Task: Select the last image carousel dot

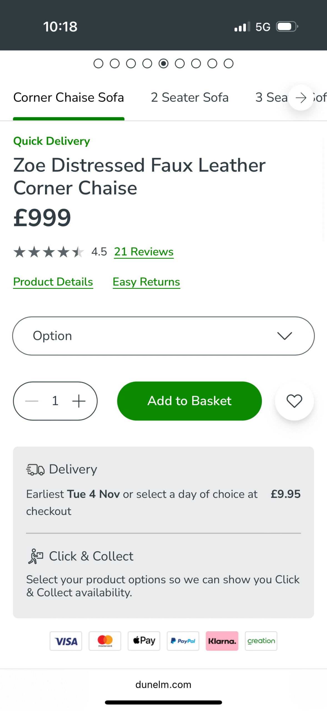Action: [x=228, y=64]
